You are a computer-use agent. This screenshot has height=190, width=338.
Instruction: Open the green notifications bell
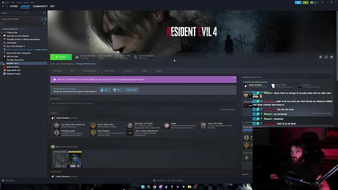[x=306, y=2]
